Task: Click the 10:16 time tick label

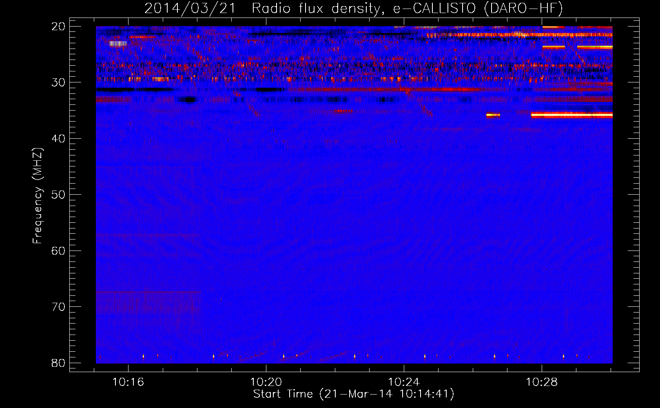Action: pyautogui.click(x=128, y=382)
